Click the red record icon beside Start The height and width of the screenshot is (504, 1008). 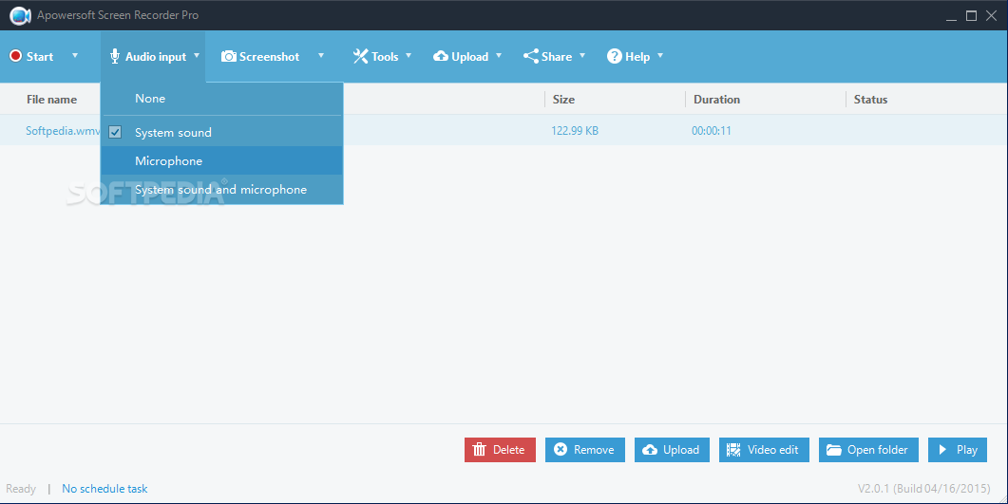pyautogui.click(x=15, y=57)
